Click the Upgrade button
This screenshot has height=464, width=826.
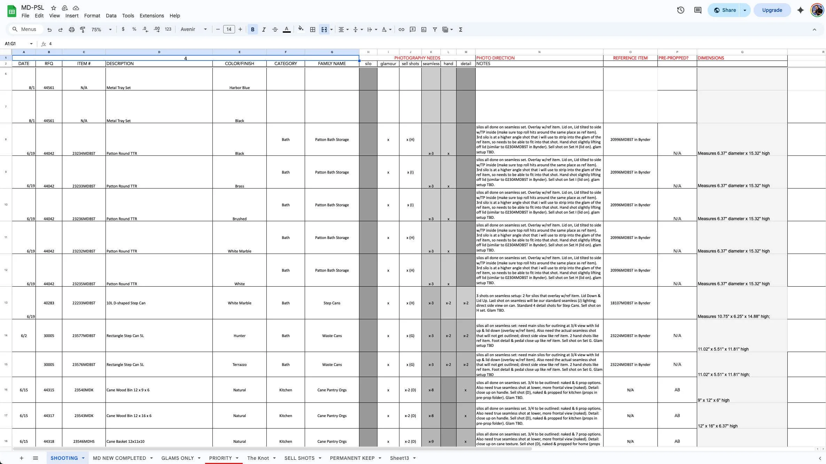[772, 10]
